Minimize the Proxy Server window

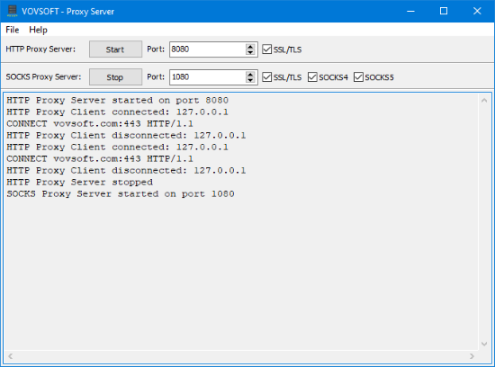pos(410,11)
